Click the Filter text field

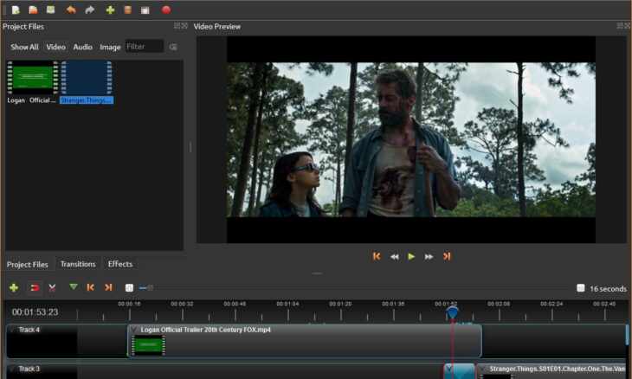tap(145, 47)
